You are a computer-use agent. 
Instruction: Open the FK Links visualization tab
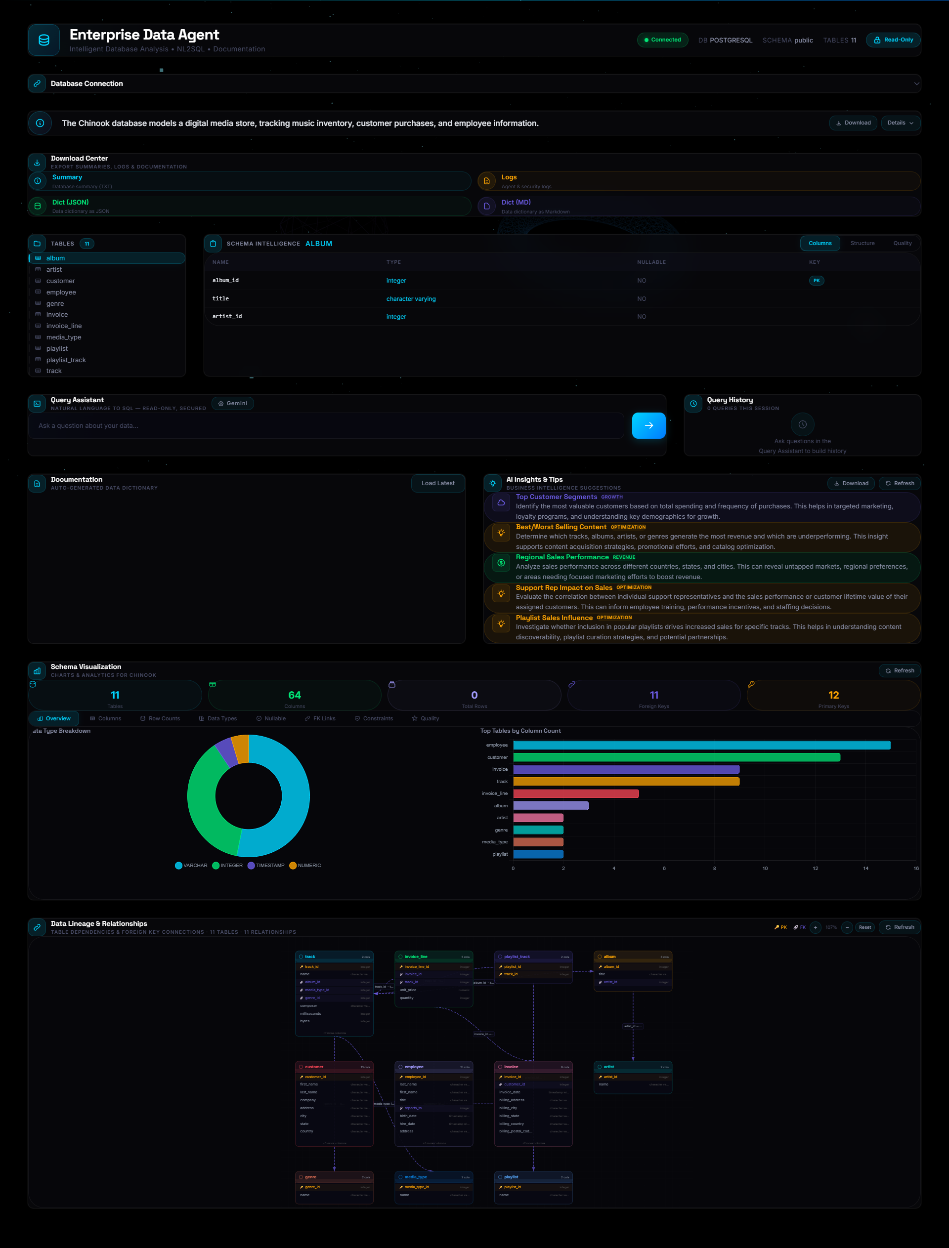(x=320, y=718)
